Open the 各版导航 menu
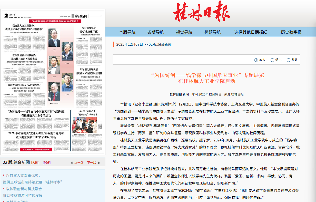Viewport: 316px width, 202px height. [x=155, y=32]
